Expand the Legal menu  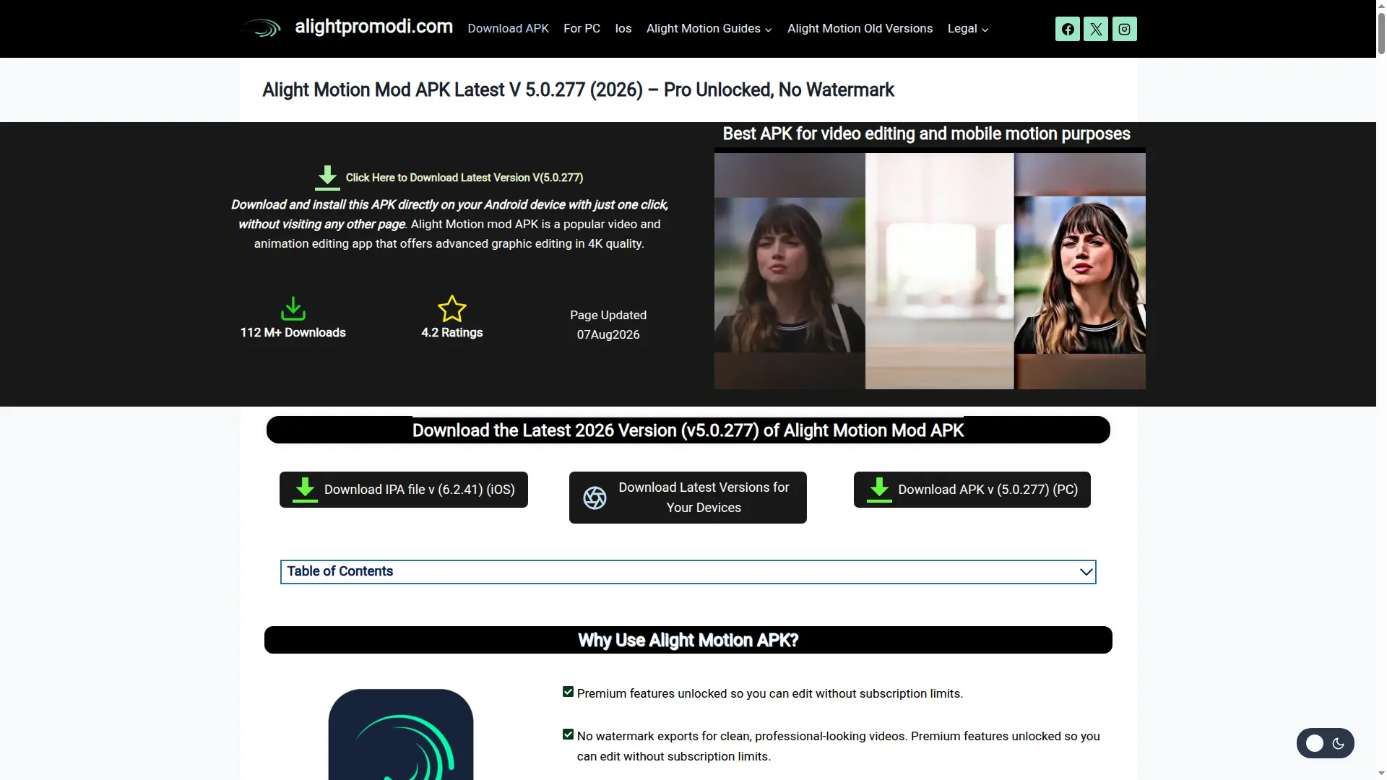968,29
